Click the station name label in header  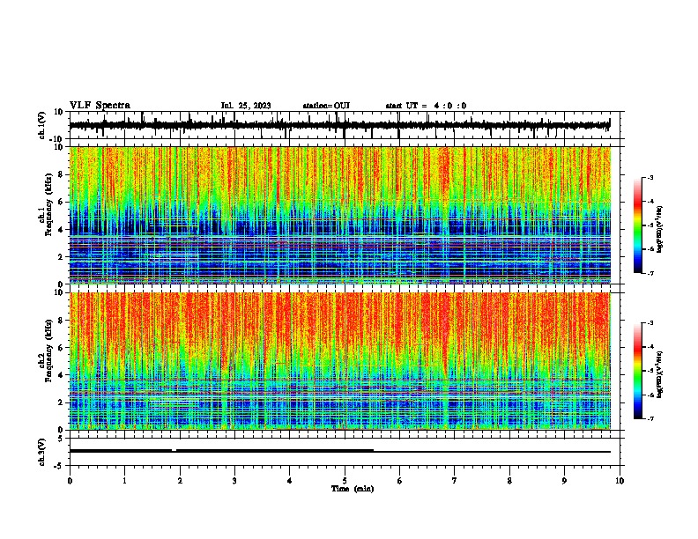coord(326,106)
